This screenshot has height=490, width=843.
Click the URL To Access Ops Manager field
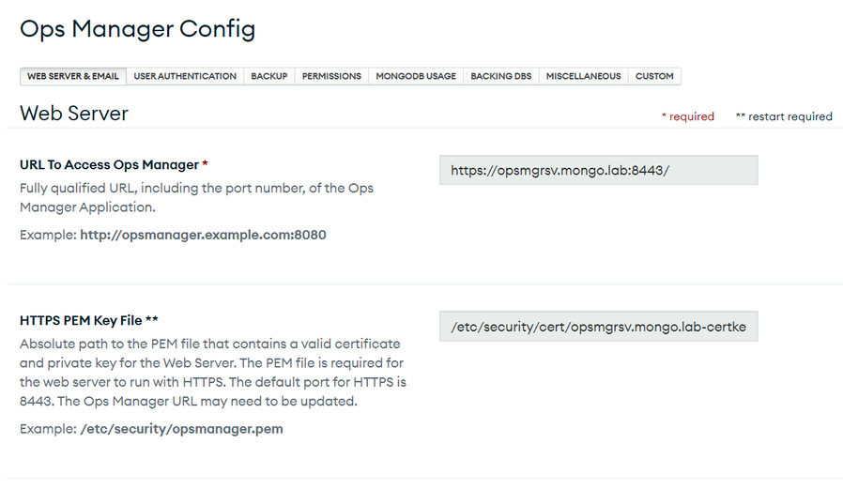[598, 170]
